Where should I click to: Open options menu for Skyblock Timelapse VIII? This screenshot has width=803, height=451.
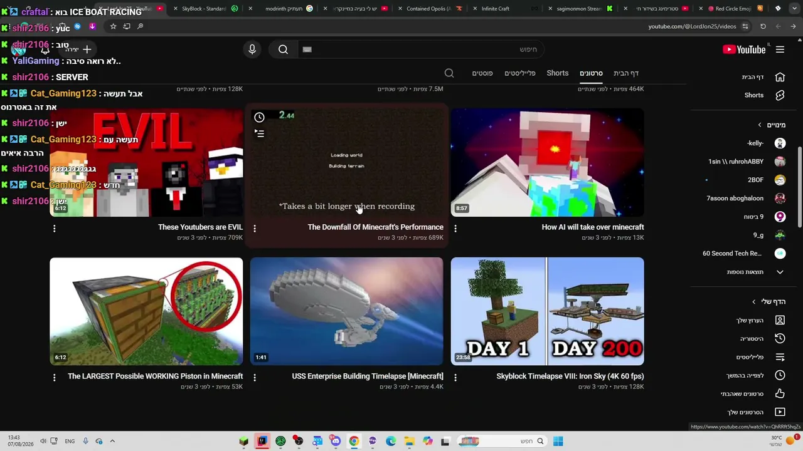[455, 378]
